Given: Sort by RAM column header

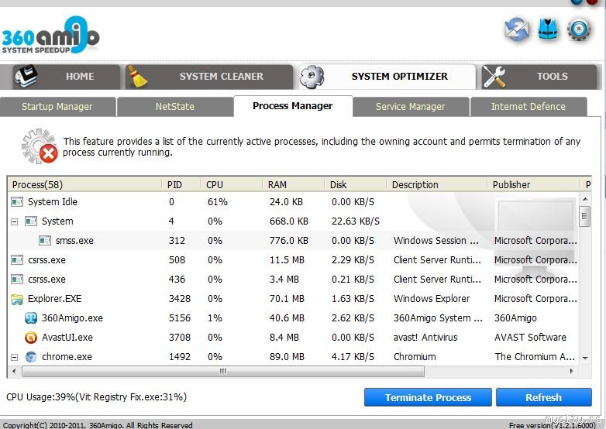Looking at the screenshot, I should click(x=294, y=184).
